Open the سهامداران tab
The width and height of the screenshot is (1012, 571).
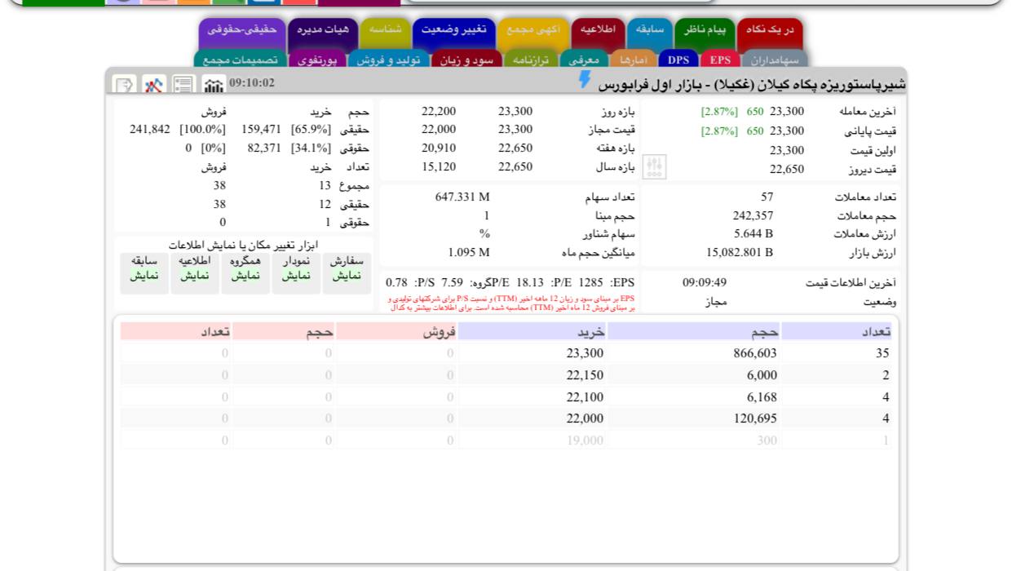click(775, 60)
